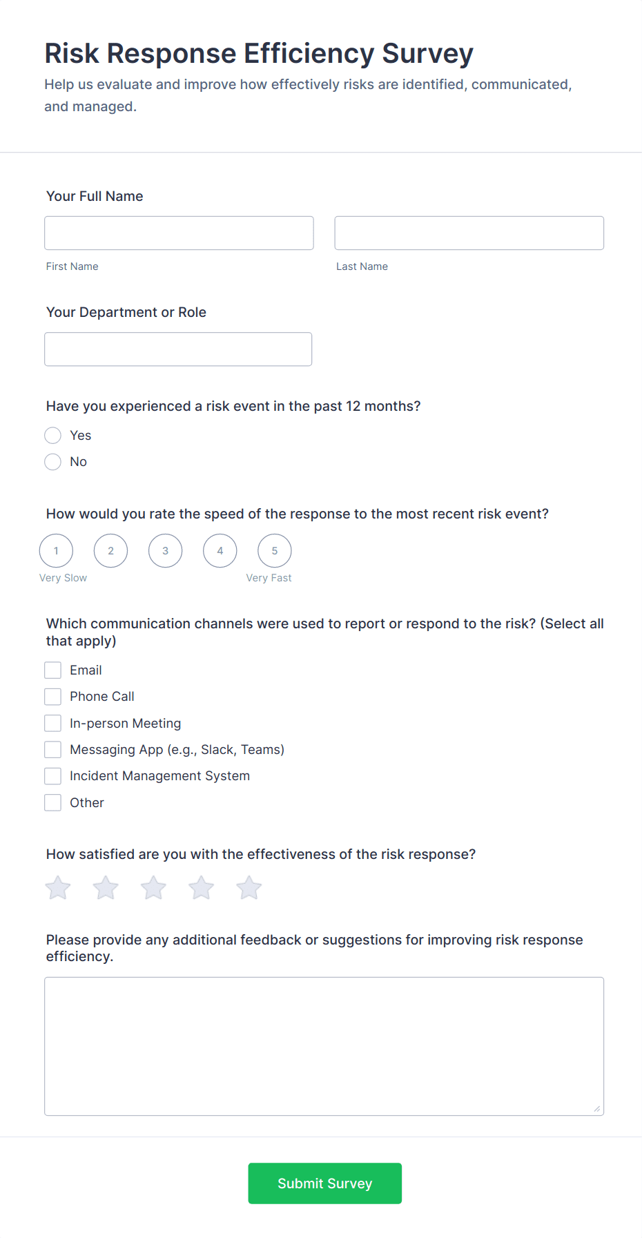The width and height of the screenshot is (642, 1238).
Task: Select Messaging App as a channel used
Action: pyautogui.click(x=52, y=749)
